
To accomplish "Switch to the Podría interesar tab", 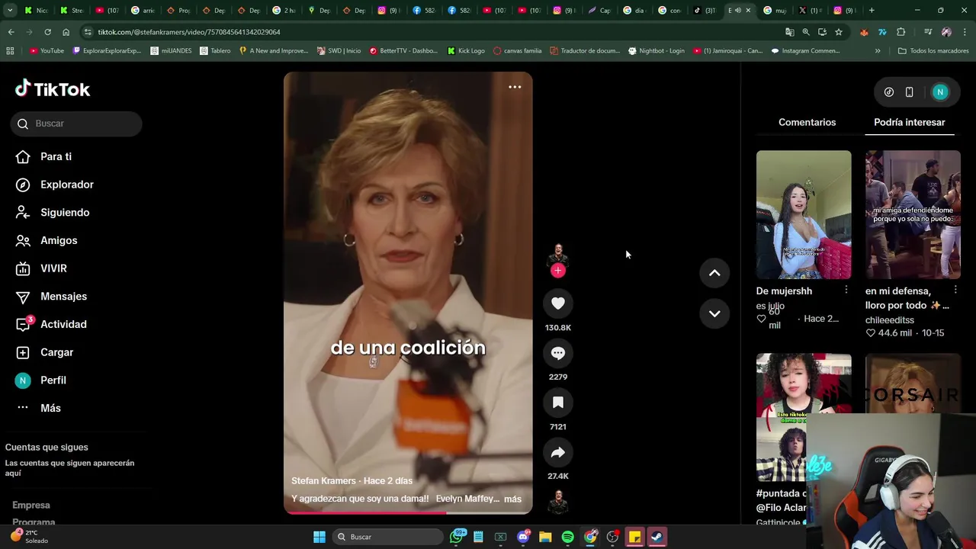I will coord(909,122).
